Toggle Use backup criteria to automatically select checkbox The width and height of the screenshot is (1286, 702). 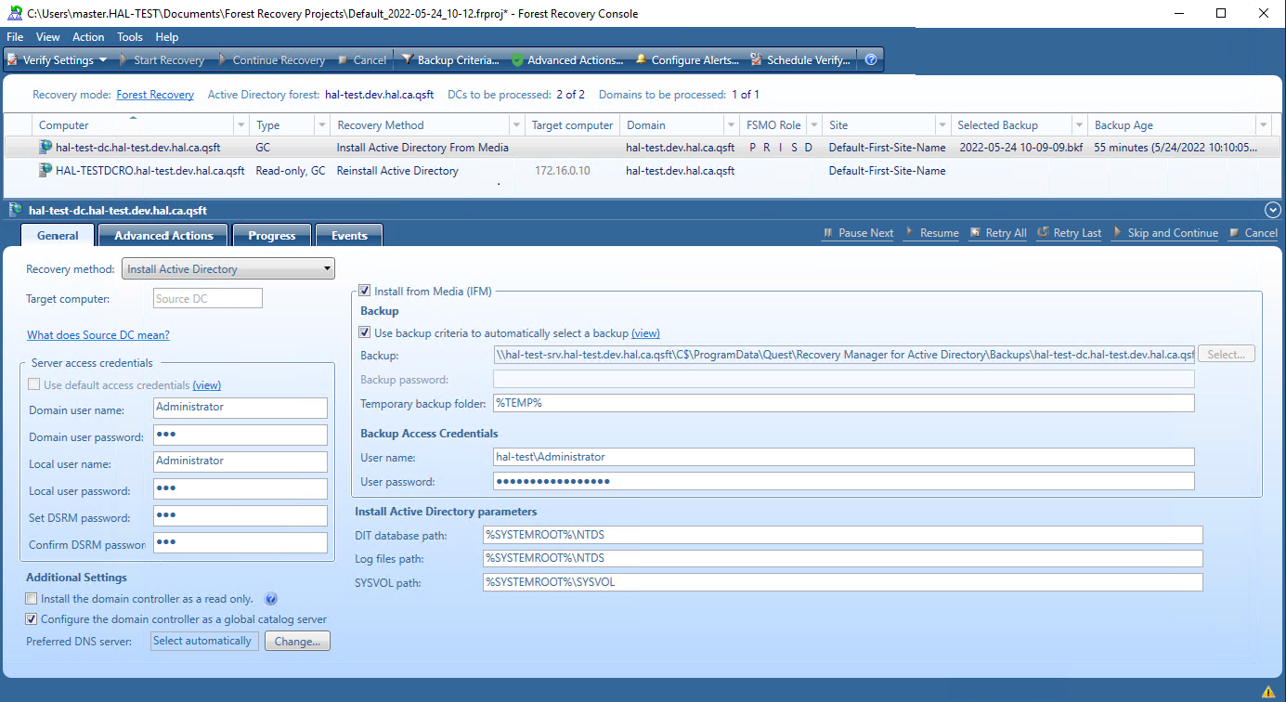point(365,332)
